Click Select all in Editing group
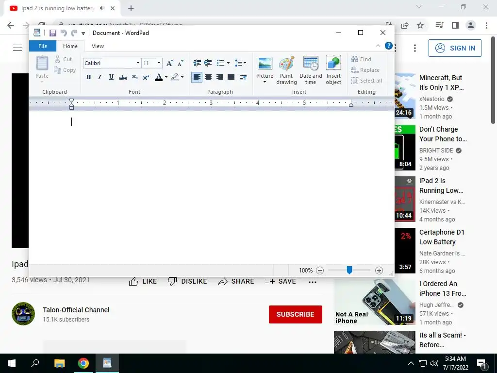This screenshot has width=497, height=373. pos(367,81)
